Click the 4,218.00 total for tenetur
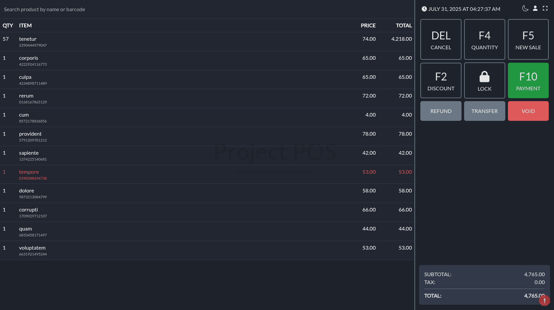 click(402, 39)
